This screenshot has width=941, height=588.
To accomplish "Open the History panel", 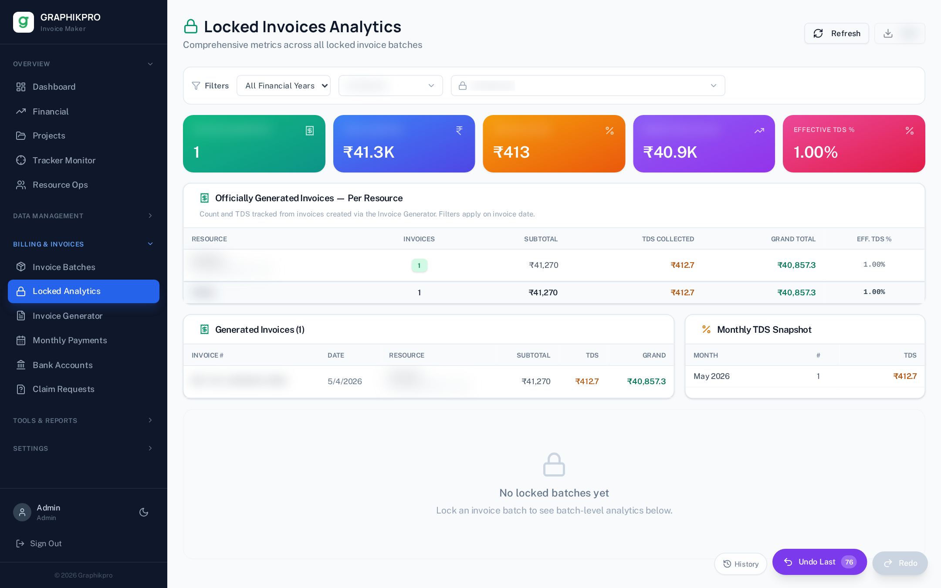I will (741, 564).
